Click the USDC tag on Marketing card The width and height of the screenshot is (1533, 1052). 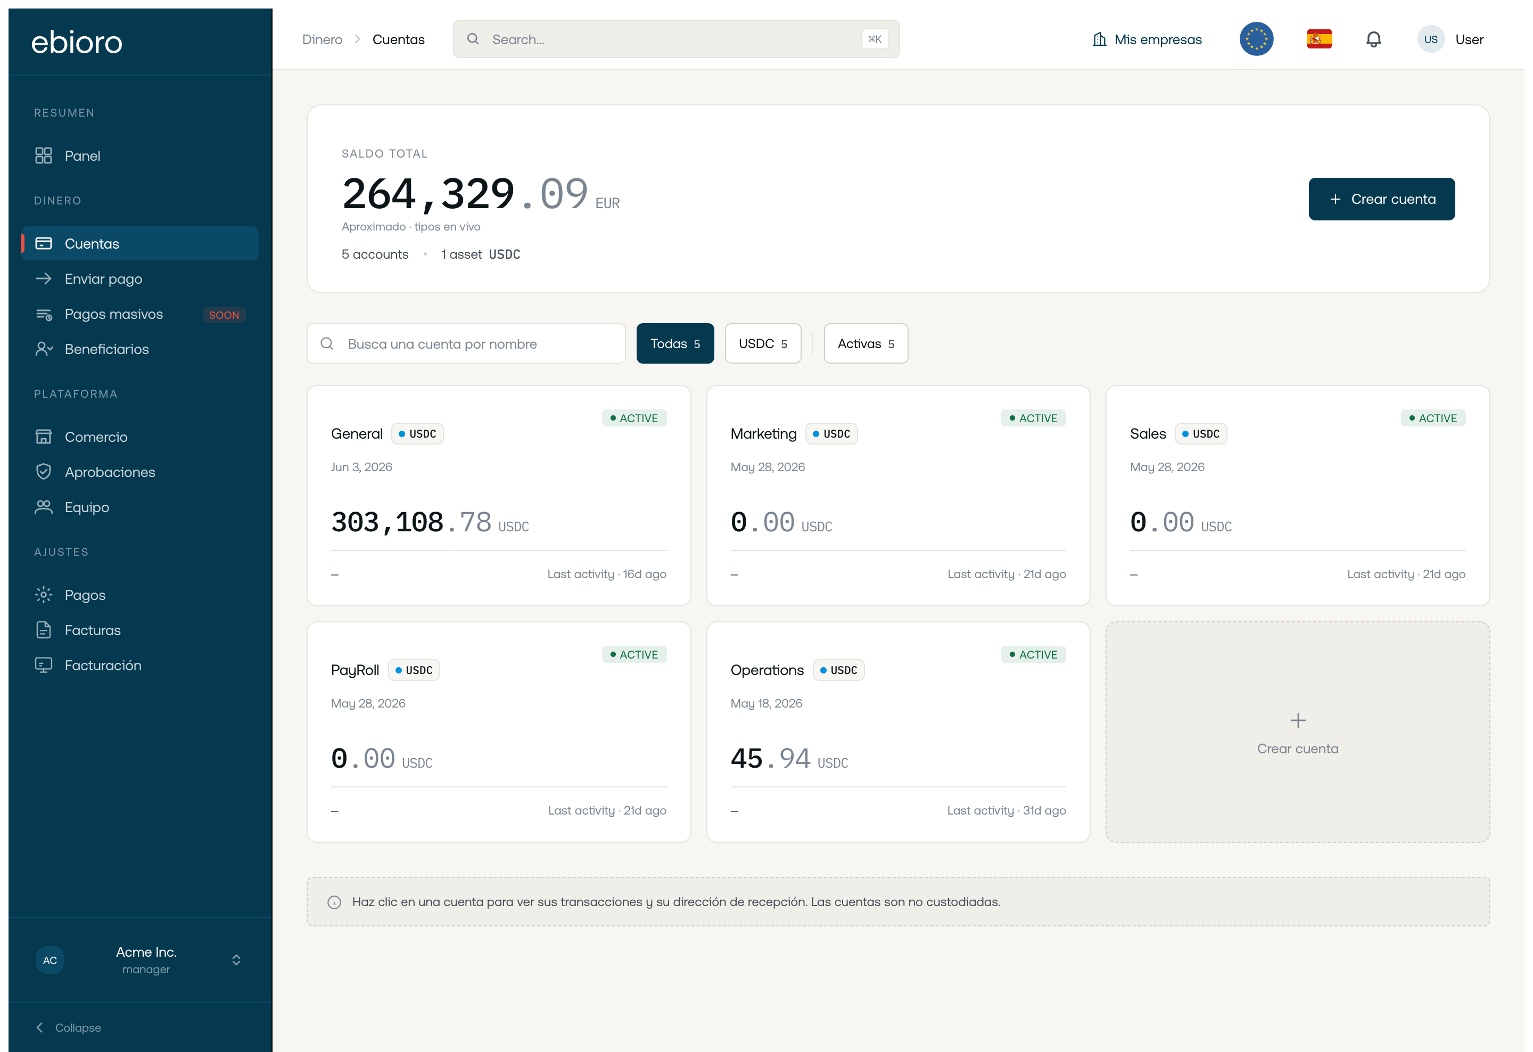[831, 434]
